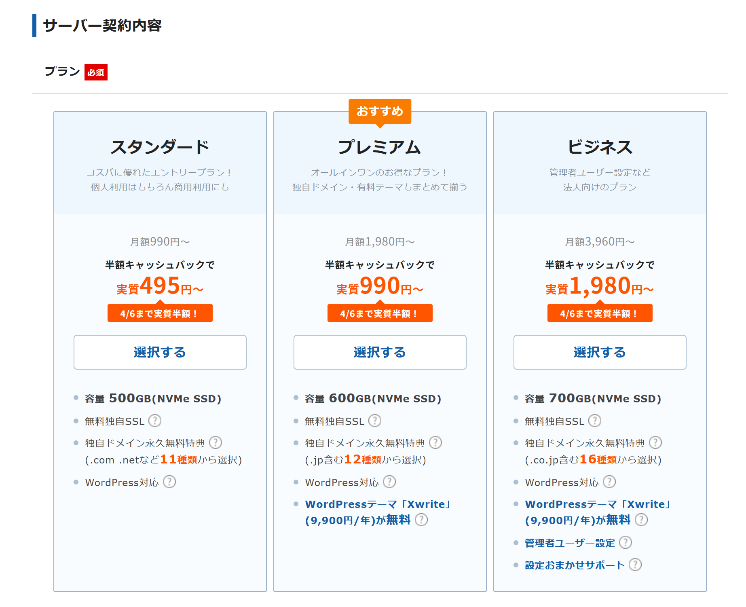The image size is (746, 607).
Task: Open help icon for ビジネス 独自ドメイン永久無料特典
Action: click(x=655, y=443)
